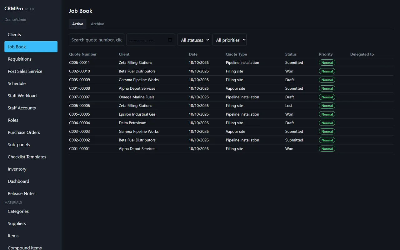The image size is (400, 250).
Task: Select the Epsilon Industrial Gas client cell
Action: pos(137,114)
